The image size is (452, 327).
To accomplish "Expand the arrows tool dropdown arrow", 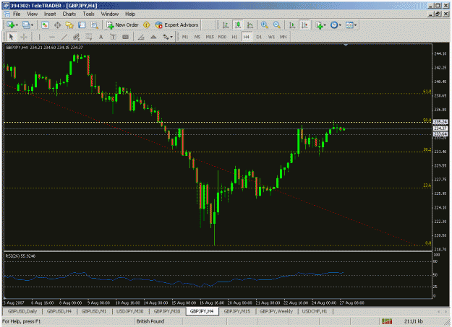I will tap(171, 37).
